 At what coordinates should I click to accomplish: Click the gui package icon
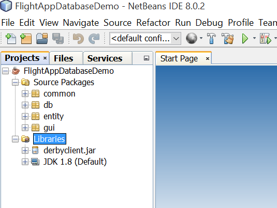coord(35,127)
